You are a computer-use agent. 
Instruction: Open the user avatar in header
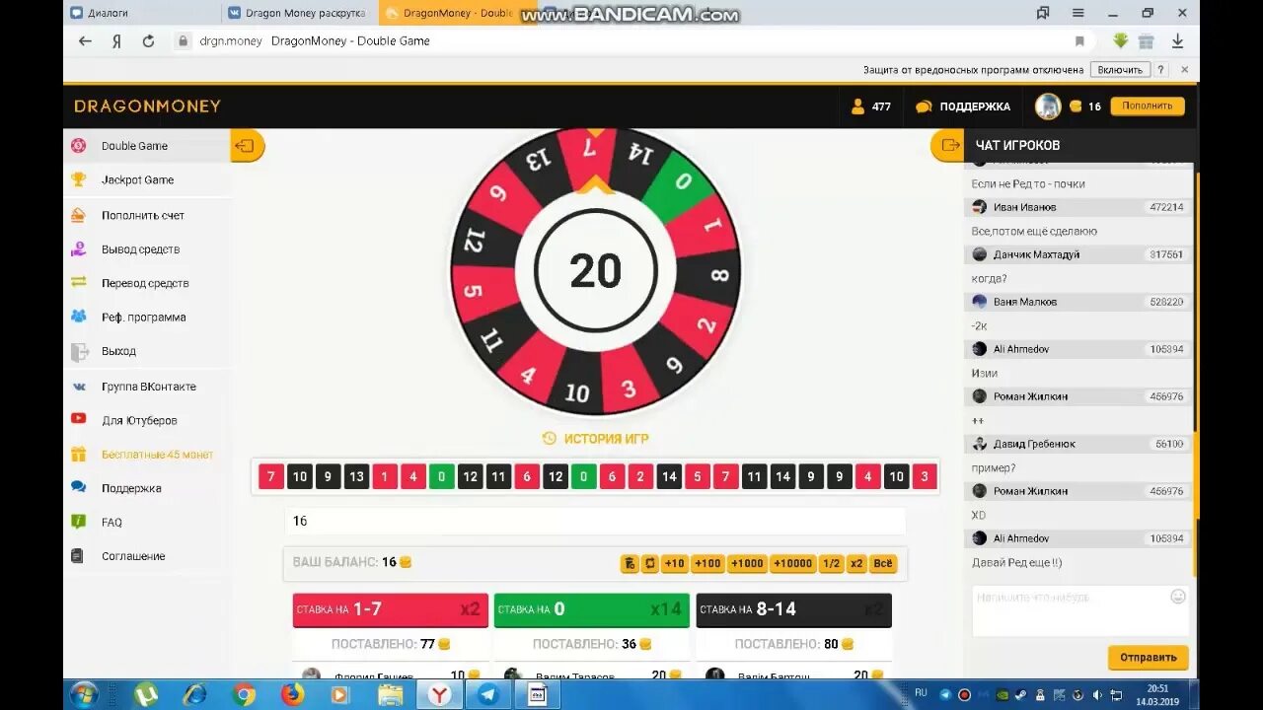pyautogui.click(x=1048, y=106)
